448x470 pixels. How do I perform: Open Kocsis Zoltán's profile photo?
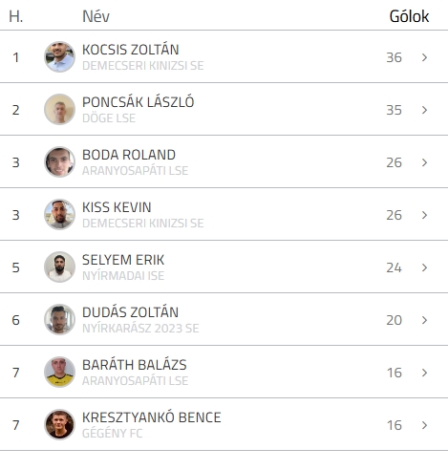59,56
